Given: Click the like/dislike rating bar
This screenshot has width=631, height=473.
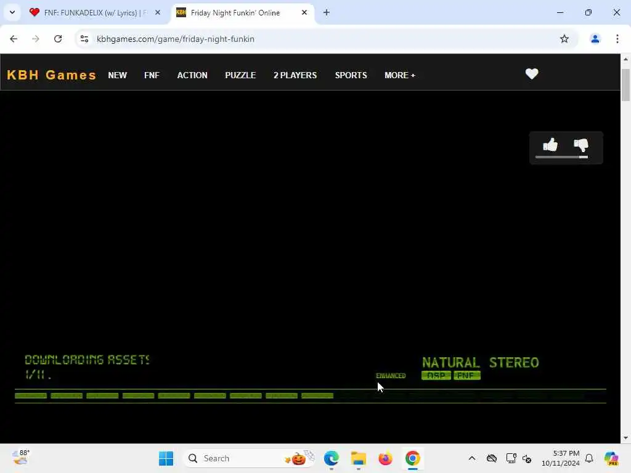Looking at the screenshot, I should (561, 157).
